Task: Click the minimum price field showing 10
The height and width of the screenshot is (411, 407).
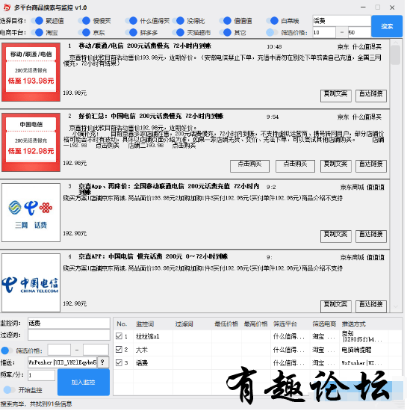Action: (324, 32)
